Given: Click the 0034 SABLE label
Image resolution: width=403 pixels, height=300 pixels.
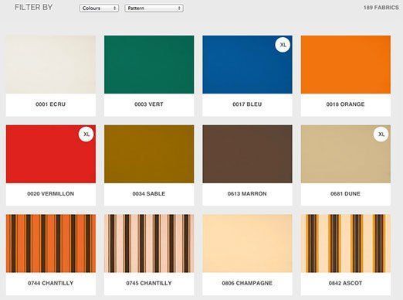Looking at the screenshot, I should coord(149,194).
